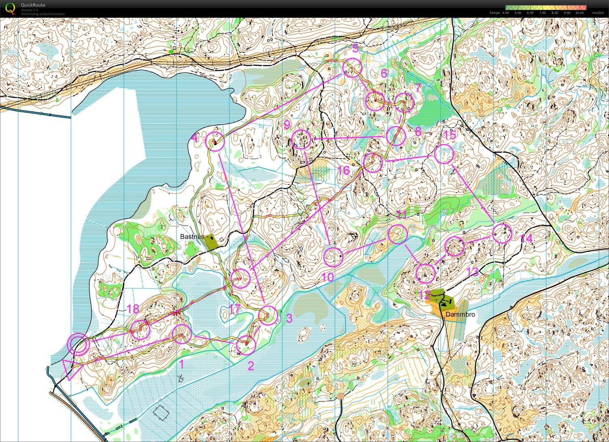Click the min/km unit label
This screenshot has height=442, width=609.
[598, 13]
